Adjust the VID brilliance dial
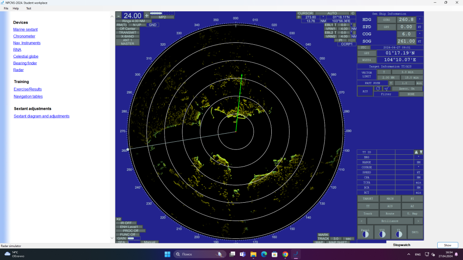Viewport: 463px width, 260px height. coord(382,234)
